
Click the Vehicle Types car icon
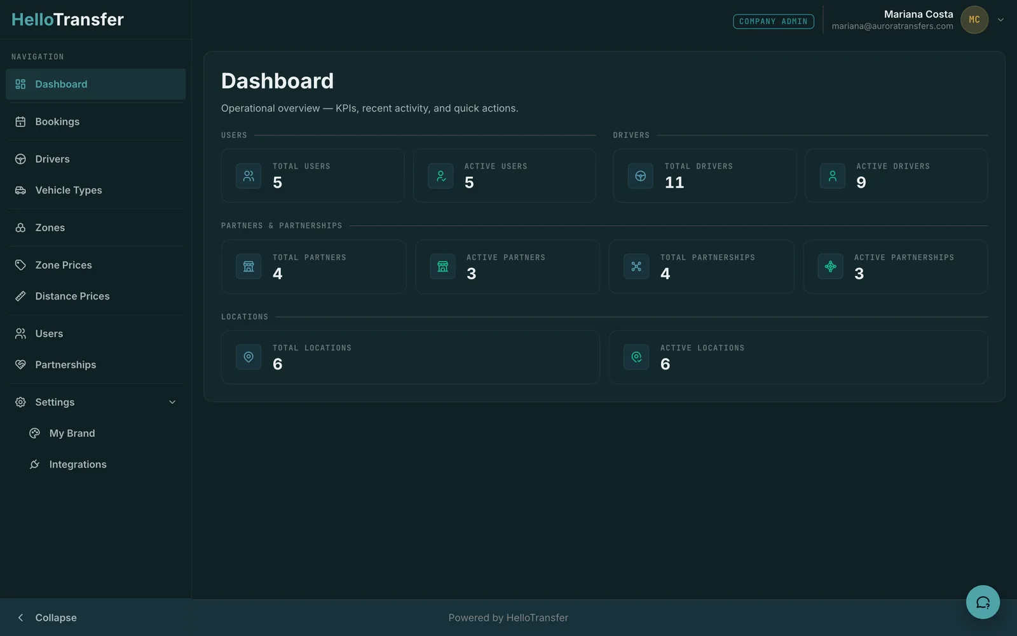coord(20,190)
